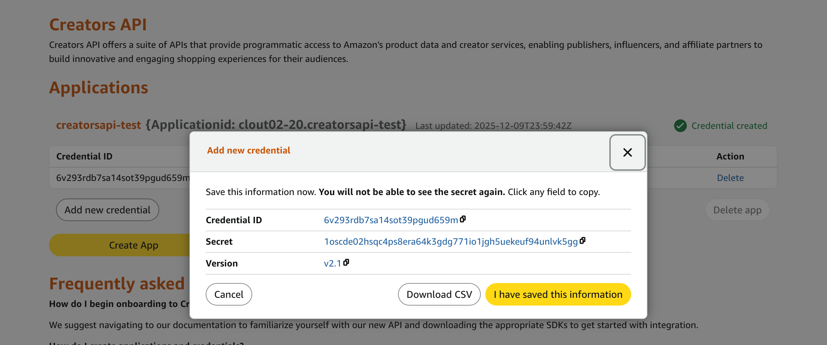Click the green Credential created checkmark

(x=680, y=126)
